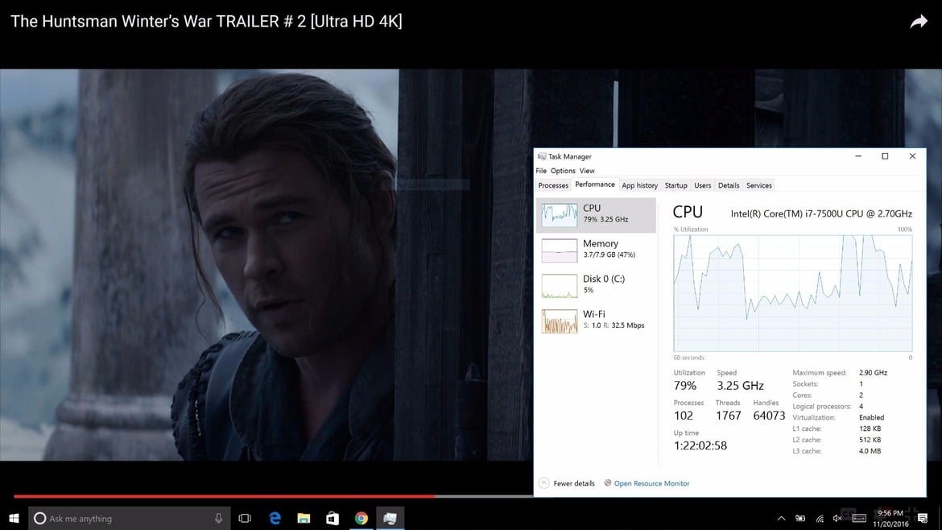
Task: Show hidden system tray icons
Action: click(781, 518)
